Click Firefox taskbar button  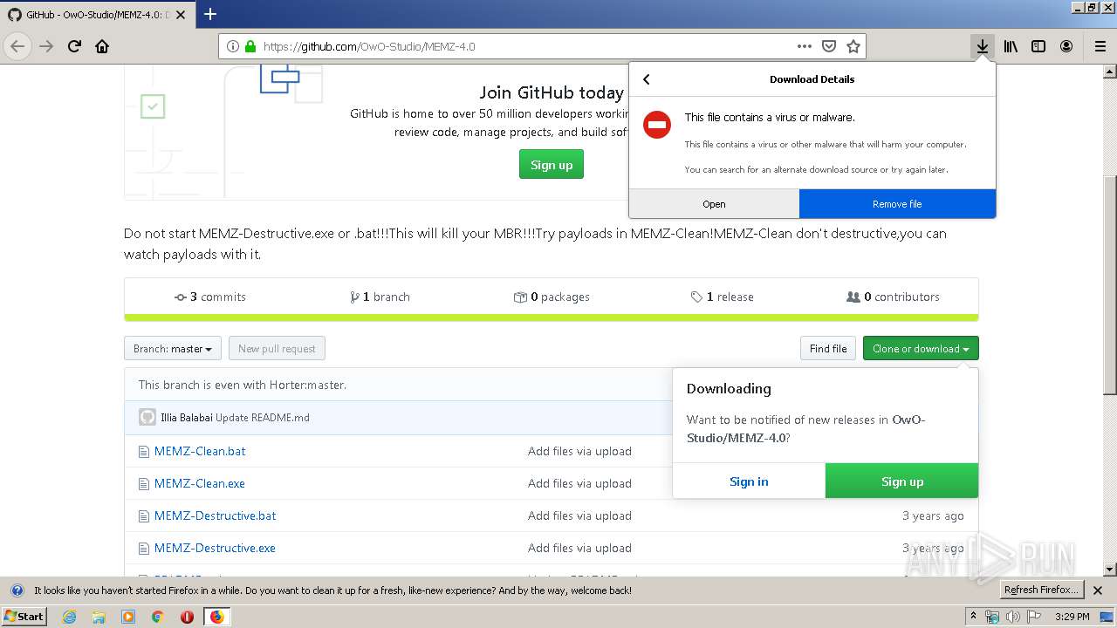click(217, 617)
